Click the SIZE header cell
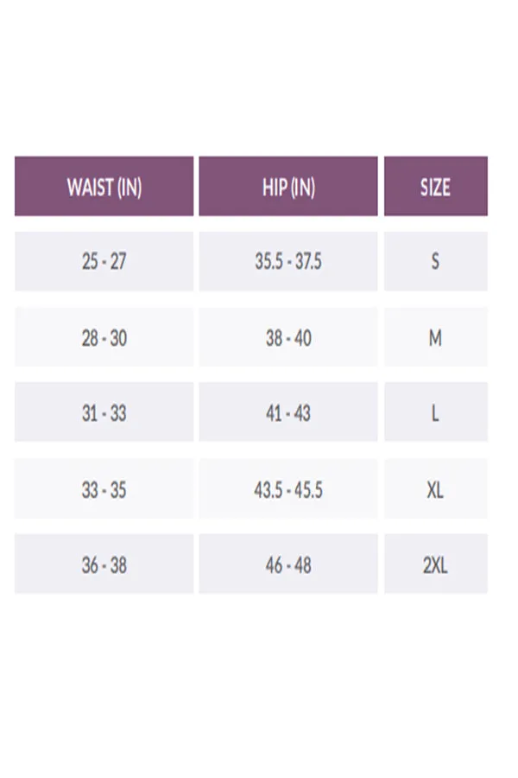518x778 pixels. 436,186
